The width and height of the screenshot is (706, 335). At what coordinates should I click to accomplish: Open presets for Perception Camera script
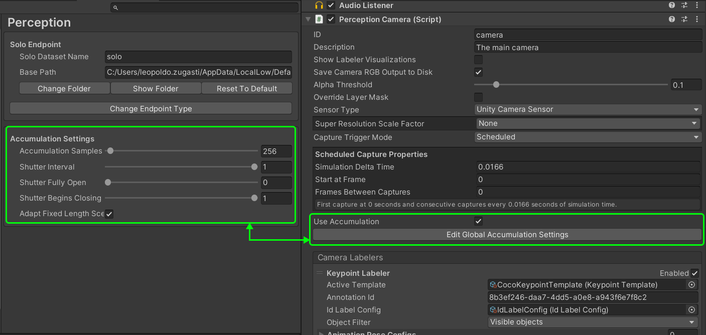click(x=684, y=20)
